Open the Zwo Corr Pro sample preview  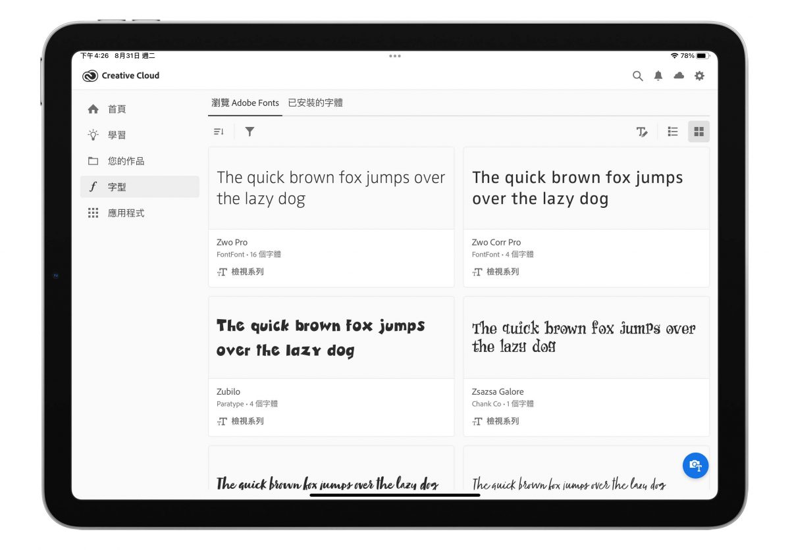(587, 188)
